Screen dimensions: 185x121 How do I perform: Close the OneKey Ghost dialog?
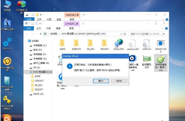(x=126, y=56)
